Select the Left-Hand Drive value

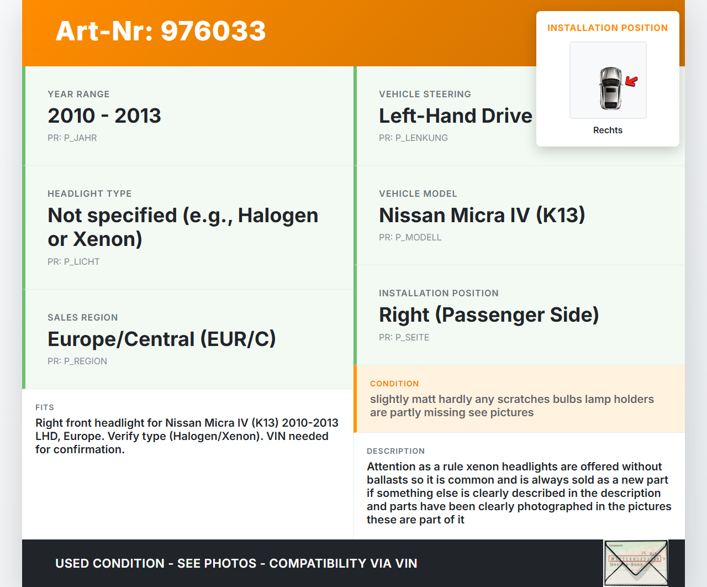(455, 116)
